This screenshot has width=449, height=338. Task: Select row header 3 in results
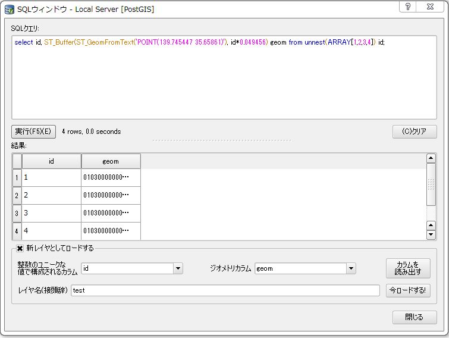pyautogui.click(x=17, y=213)
